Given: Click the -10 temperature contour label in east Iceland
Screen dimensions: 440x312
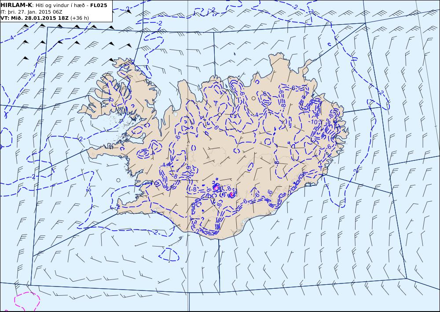Looking at the screenshot, I should pos(313,122).
